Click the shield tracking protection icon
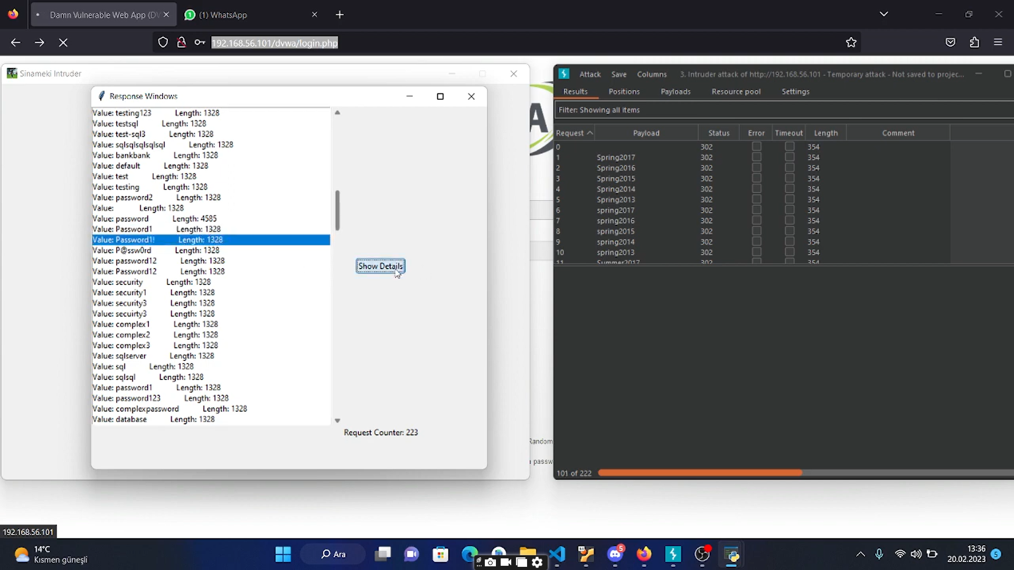1014x570 pixels. [163, 42]
